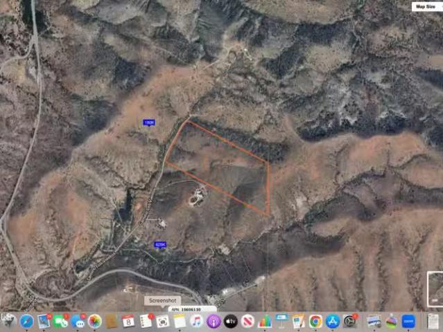Open the App Store icon
This screenshot has width=443, height=332.
333,321
